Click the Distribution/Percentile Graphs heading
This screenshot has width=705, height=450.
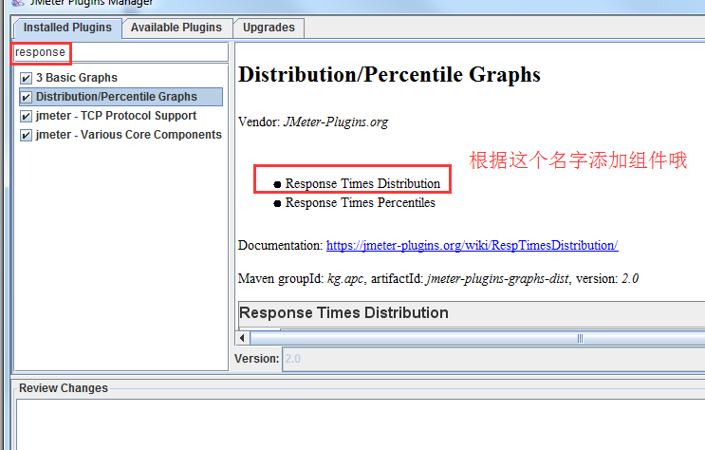pos(389,75)
